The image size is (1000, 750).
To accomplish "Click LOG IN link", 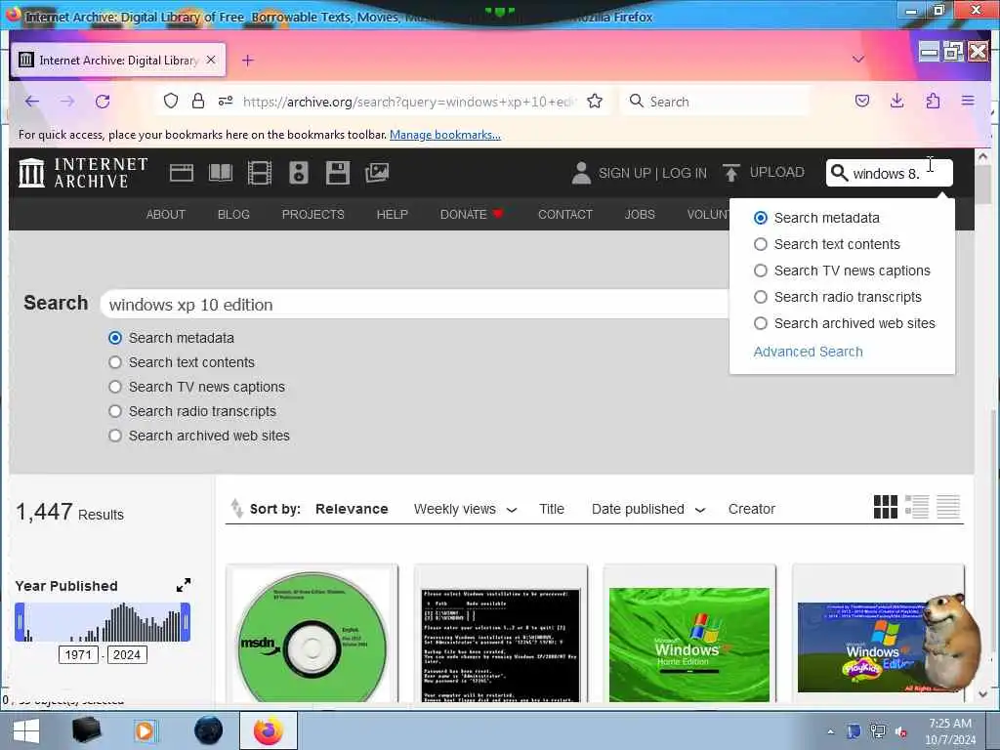I will coord(685,173).
